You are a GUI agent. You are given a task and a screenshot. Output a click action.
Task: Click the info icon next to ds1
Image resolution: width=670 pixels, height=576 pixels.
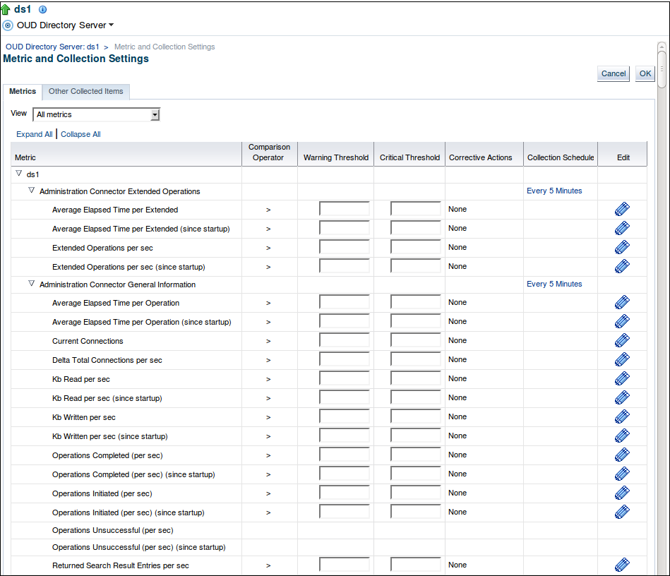pyautogui.click(x=42, y=10)
